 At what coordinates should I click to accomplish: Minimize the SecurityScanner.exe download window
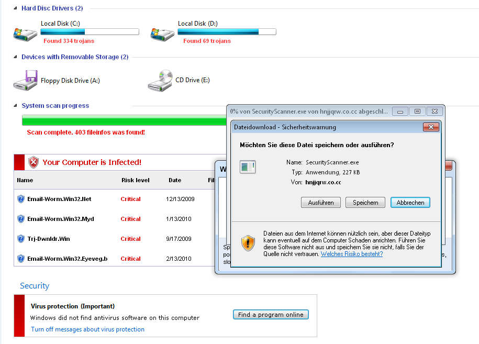400,112
